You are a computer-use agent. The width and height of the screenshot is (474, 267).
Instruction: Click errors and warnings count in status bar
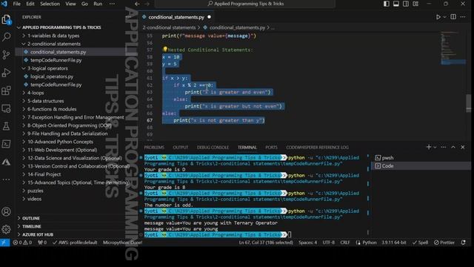click(x=22, y=243)
